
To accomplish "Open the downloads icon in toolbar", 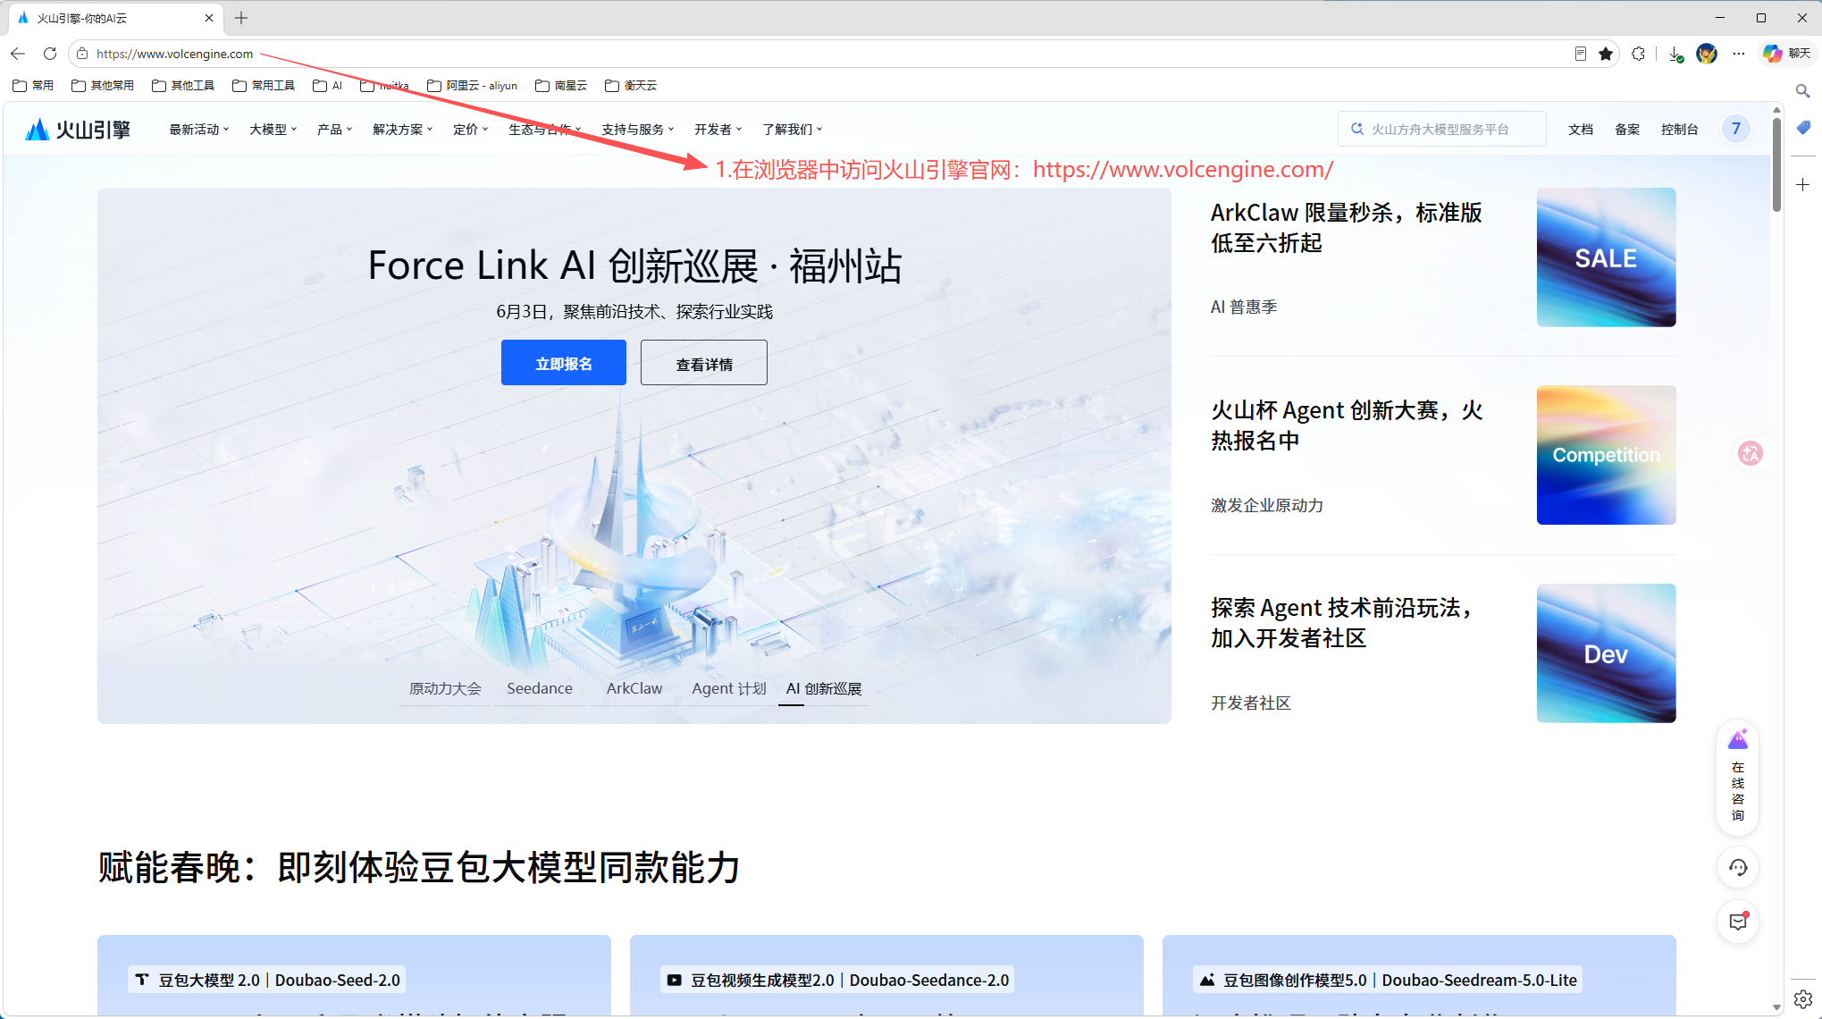I will point(1676,54).
